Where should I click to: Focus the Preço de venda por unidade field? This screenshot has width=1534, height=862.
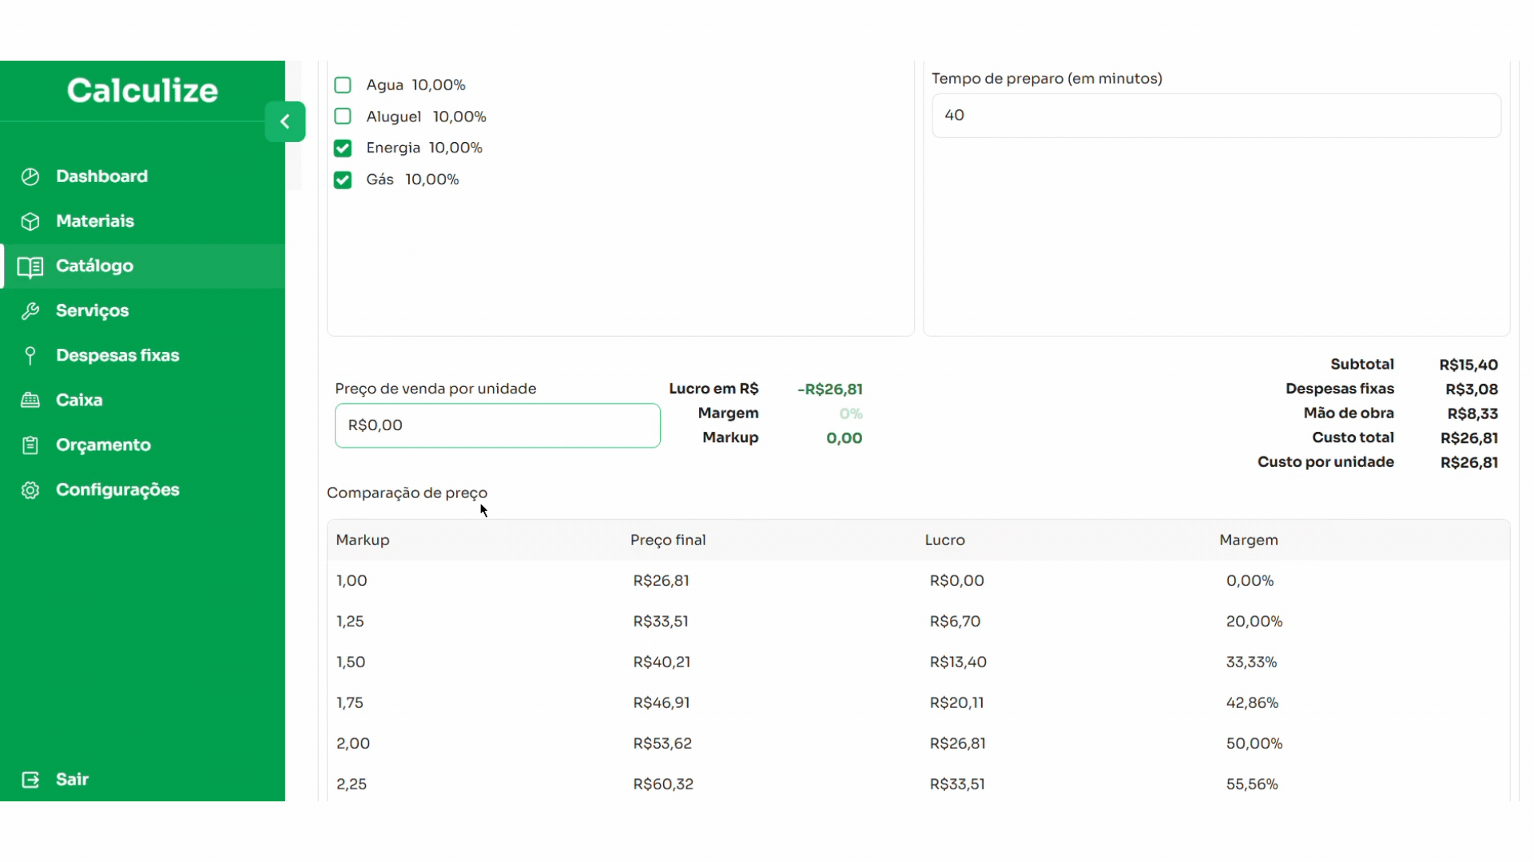coord(497,425)
